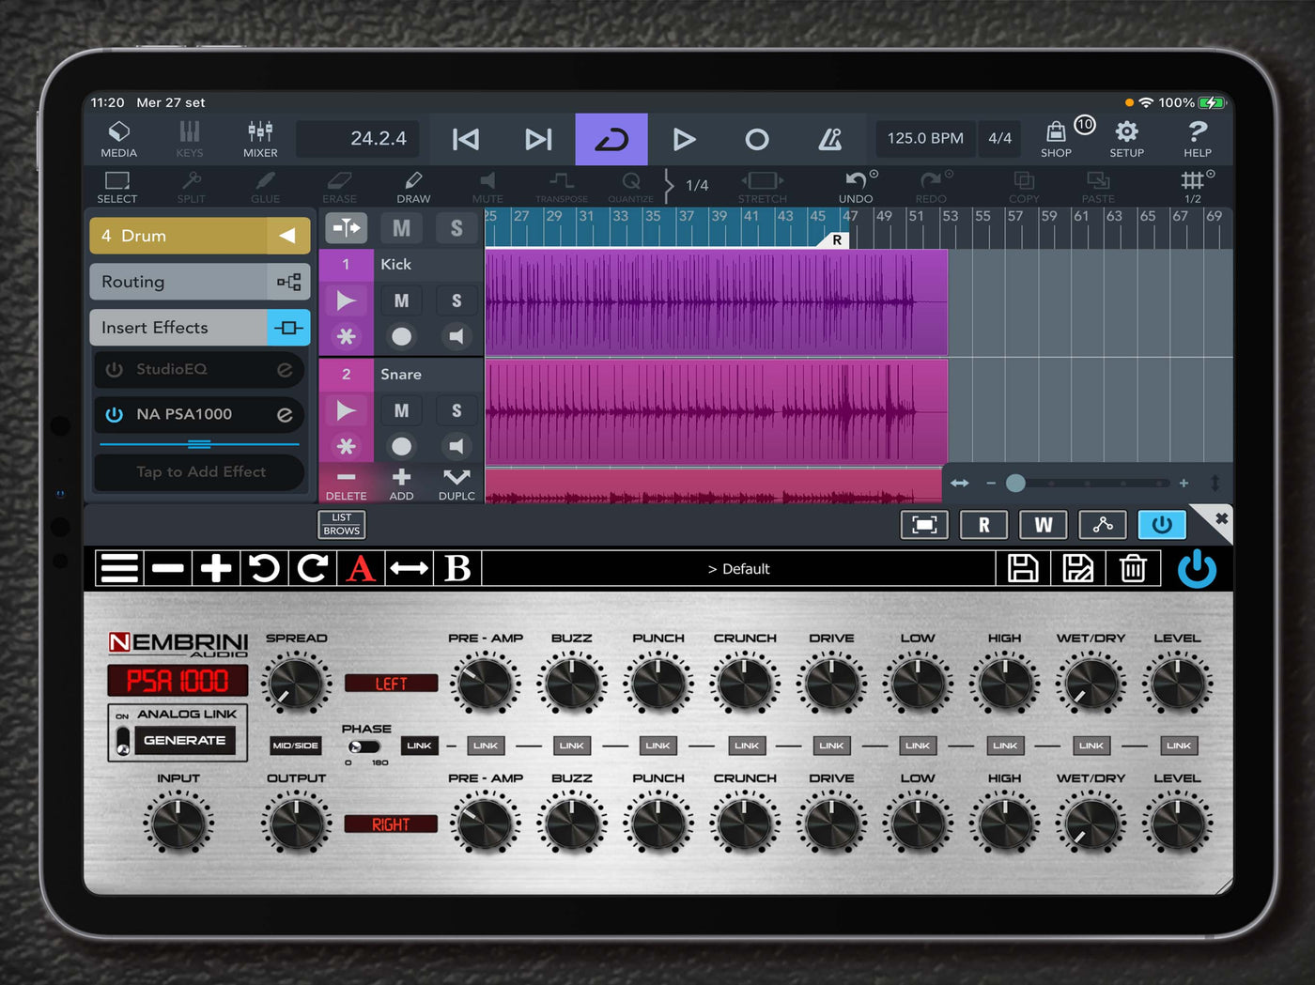
Task: Mute the Snare track
Action: pos(401,410)
